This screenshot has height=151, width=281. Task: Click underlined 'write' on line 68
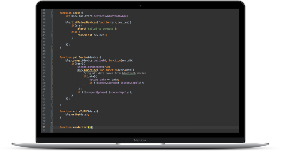(x=75, y=114)
